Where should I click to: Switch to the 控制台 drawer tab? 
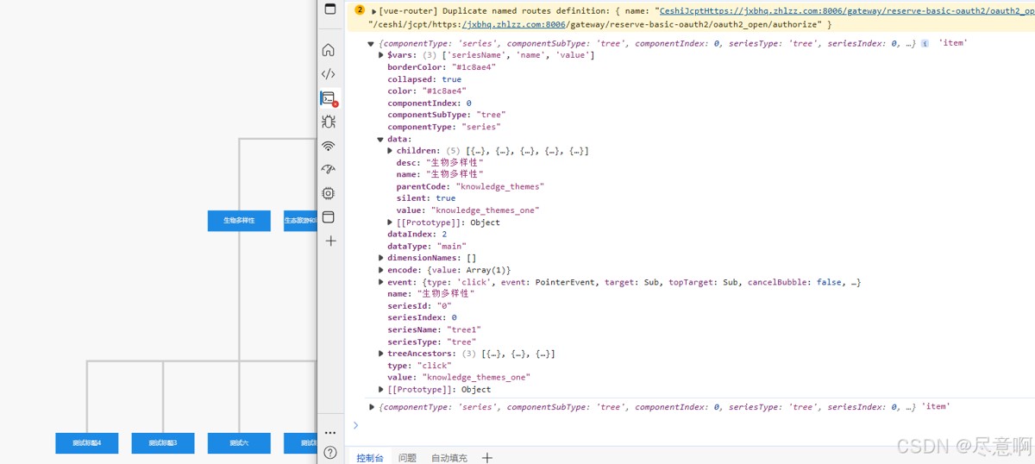[x=369, y=458]
